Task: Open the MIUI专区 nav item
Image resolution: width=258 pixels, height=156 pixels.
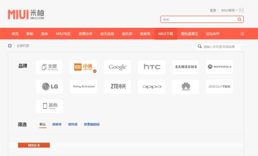Action: [63, 34]
